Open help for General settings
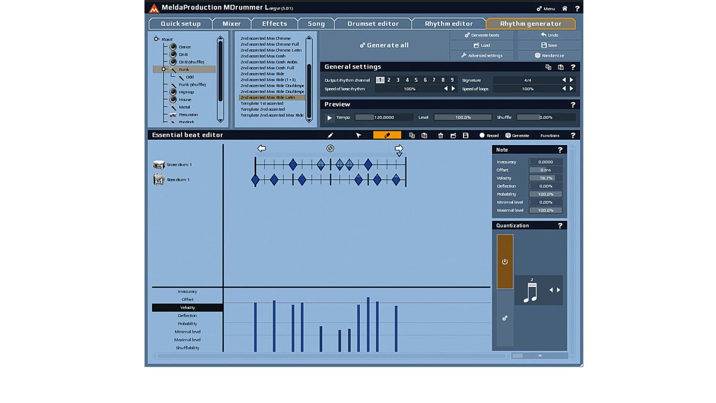Viewport: 716px width, 403px height. [573, 67]
